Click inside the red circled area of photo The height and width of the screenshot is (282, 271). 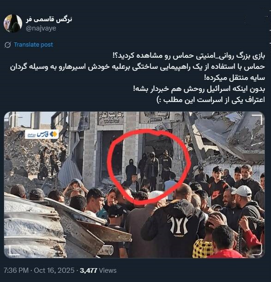click(x=149, y=167)
